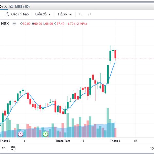This screenshot has height=154, width=154.
Task: Redo the chart action
Action: click(90, 14)
